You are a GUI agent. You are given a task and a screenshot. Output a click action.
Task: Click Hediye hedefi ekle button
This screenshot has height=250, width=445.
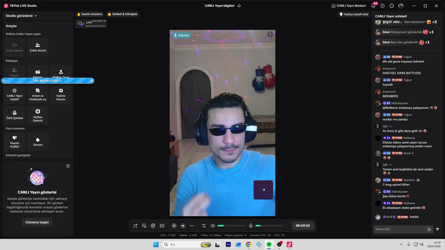pos(354,14)
